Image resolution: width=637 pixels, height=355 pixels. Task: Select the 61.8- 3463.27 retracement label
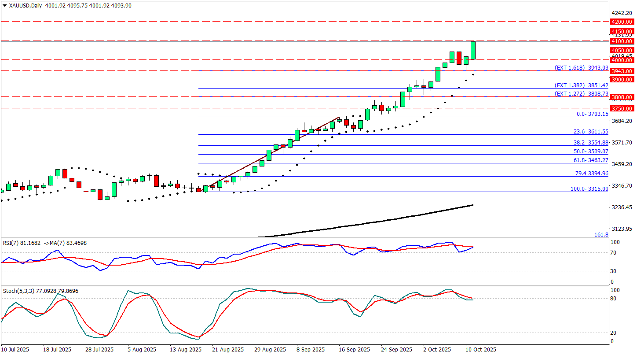(x=591, y=160)
